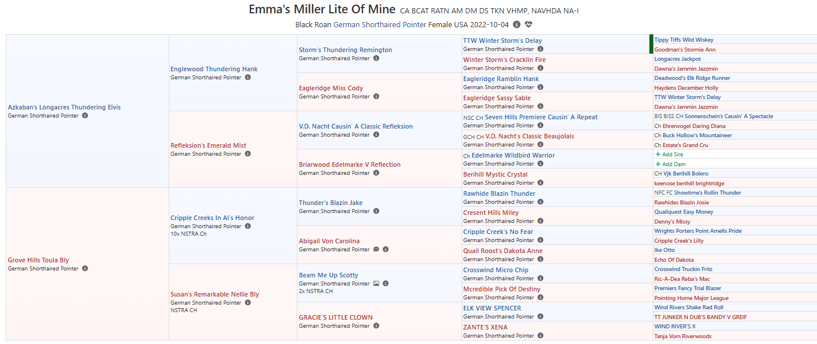Open Showtime's Rollin Thunder link
The image size is (817, 344).
pos(707,193)
